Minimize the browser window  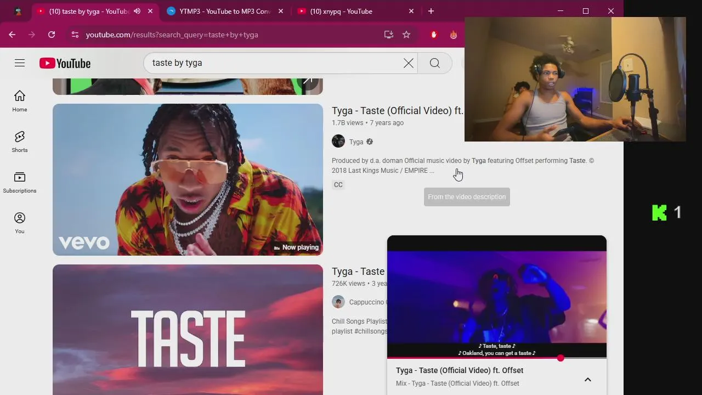tap(561, 11)
